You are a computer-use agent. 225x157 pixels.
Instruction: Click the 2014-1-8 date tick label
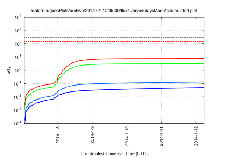58,135
